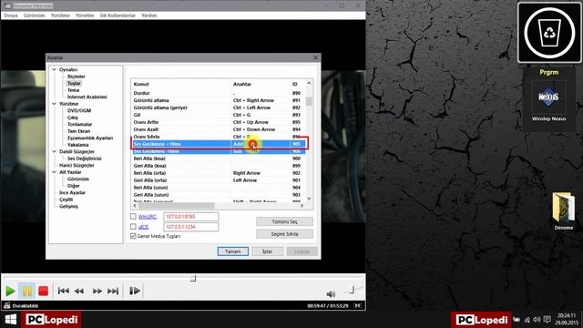The height and width of the screenshot is (328, 583).
Task: Uncheck Genel Medya Tuşları
Action: [x=133, y=236]
